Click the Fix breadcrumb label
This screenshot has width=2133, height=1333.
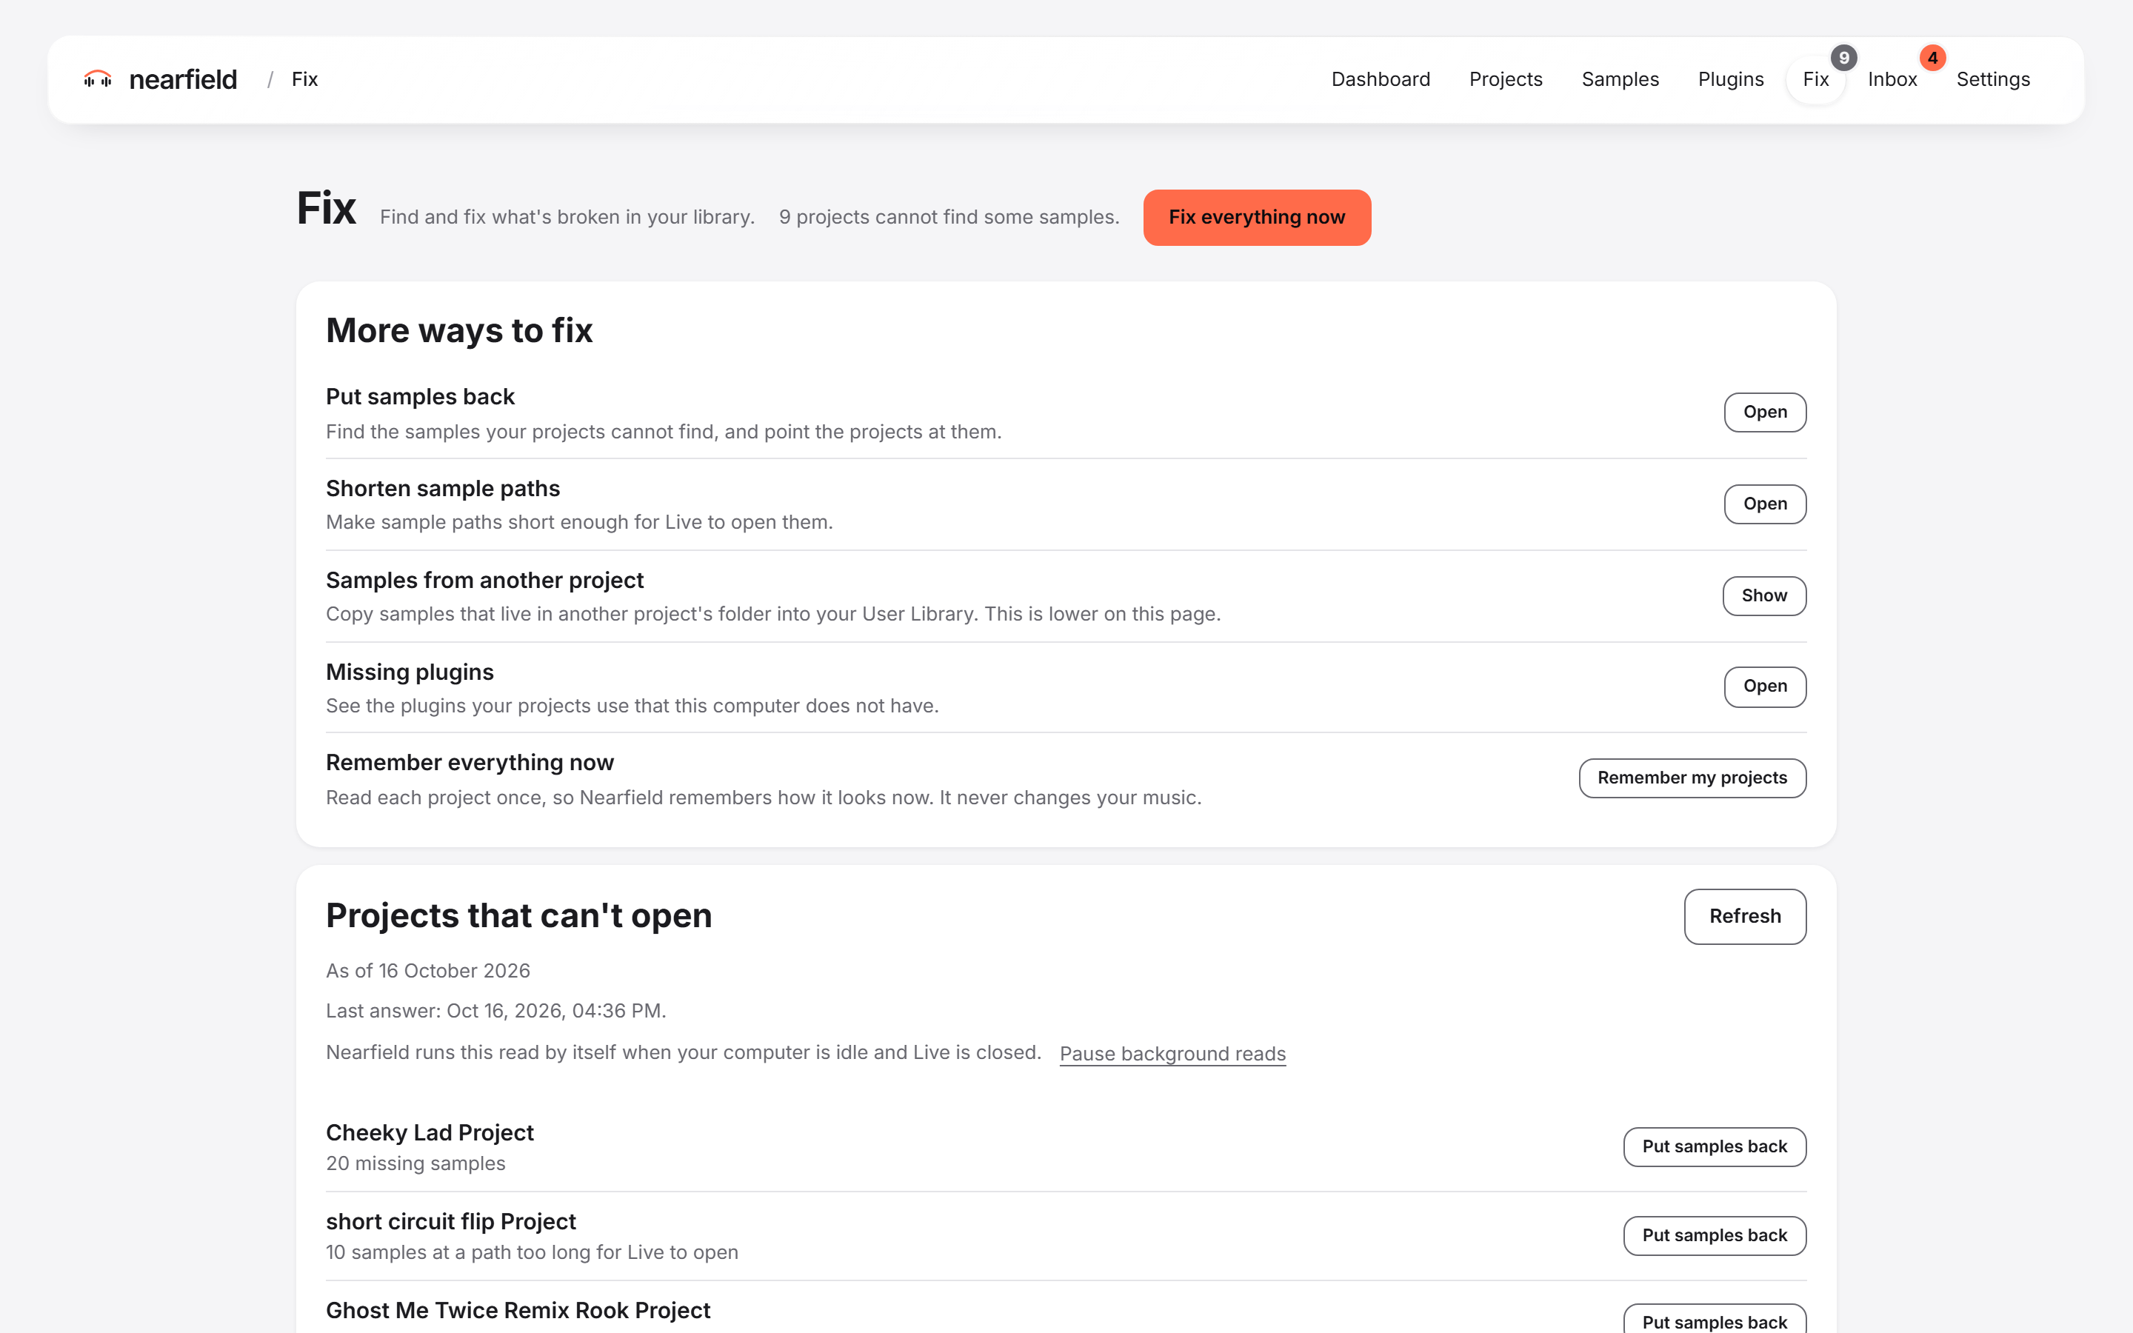click(x=304, y=79)
